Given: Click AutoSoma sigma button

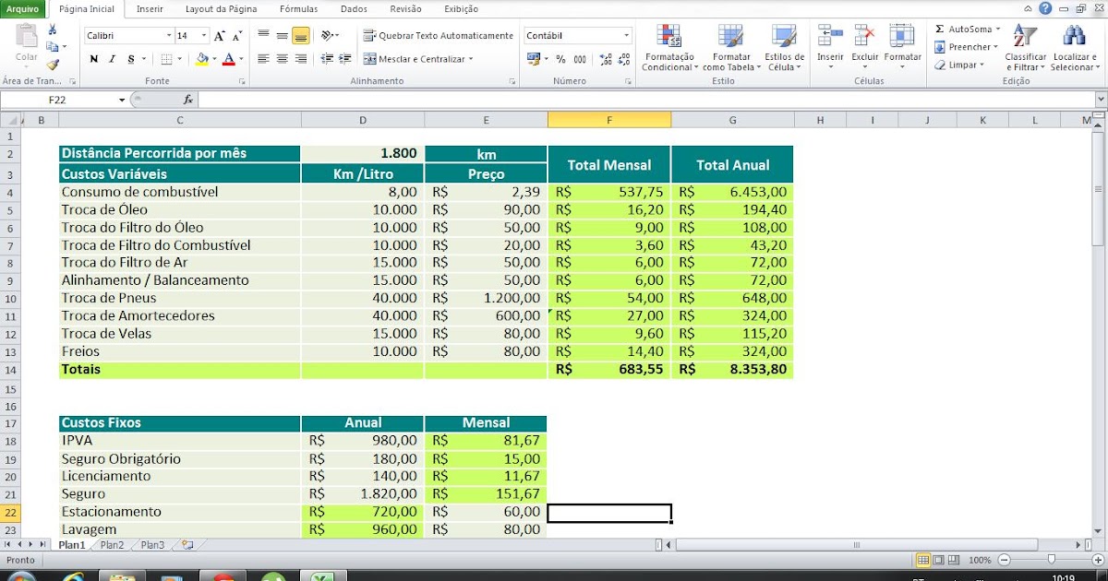Looking at the screenshot, I should (x=963, y=30).
